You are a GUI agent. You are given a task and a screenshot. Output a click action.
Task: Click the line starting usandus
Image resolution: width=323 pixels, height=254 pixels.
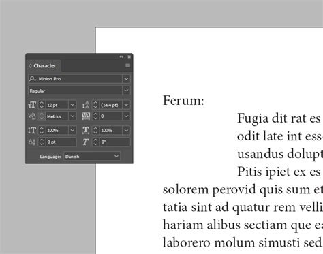click(280, 155)
